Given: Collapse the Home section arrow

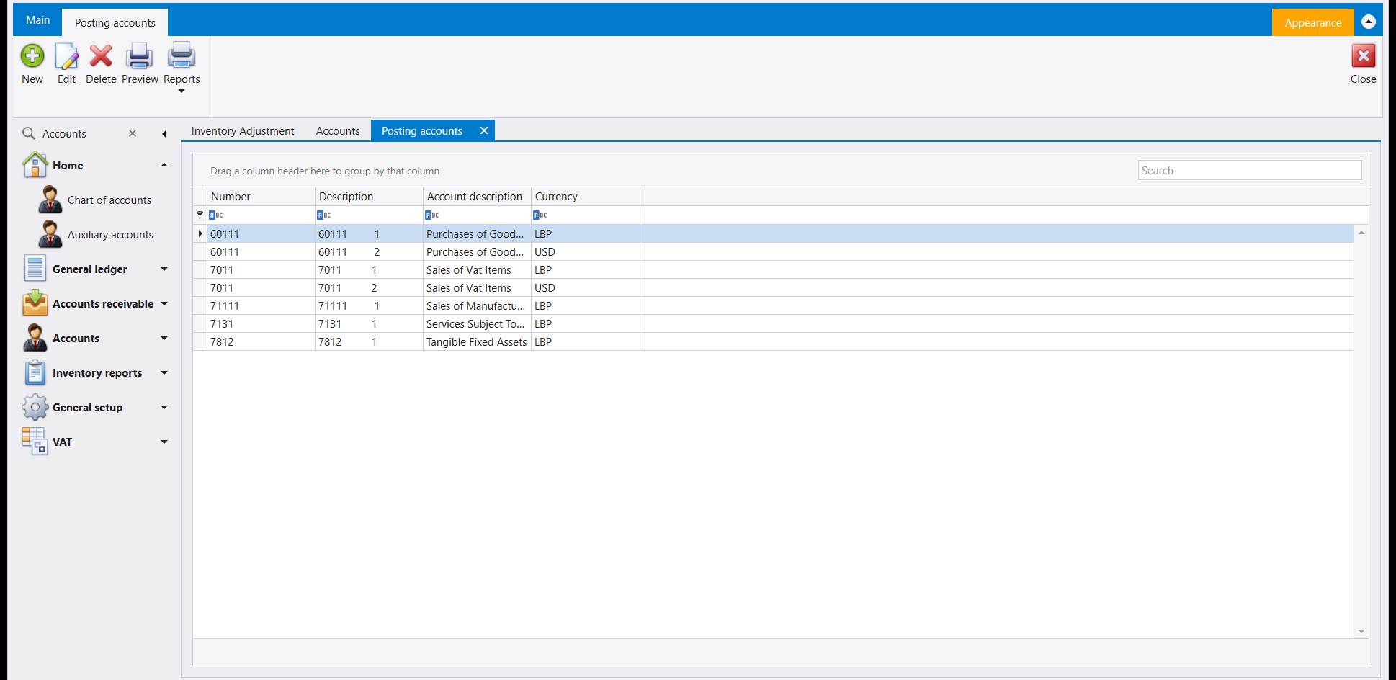Looking at the screenshot, I should point(164,165).
